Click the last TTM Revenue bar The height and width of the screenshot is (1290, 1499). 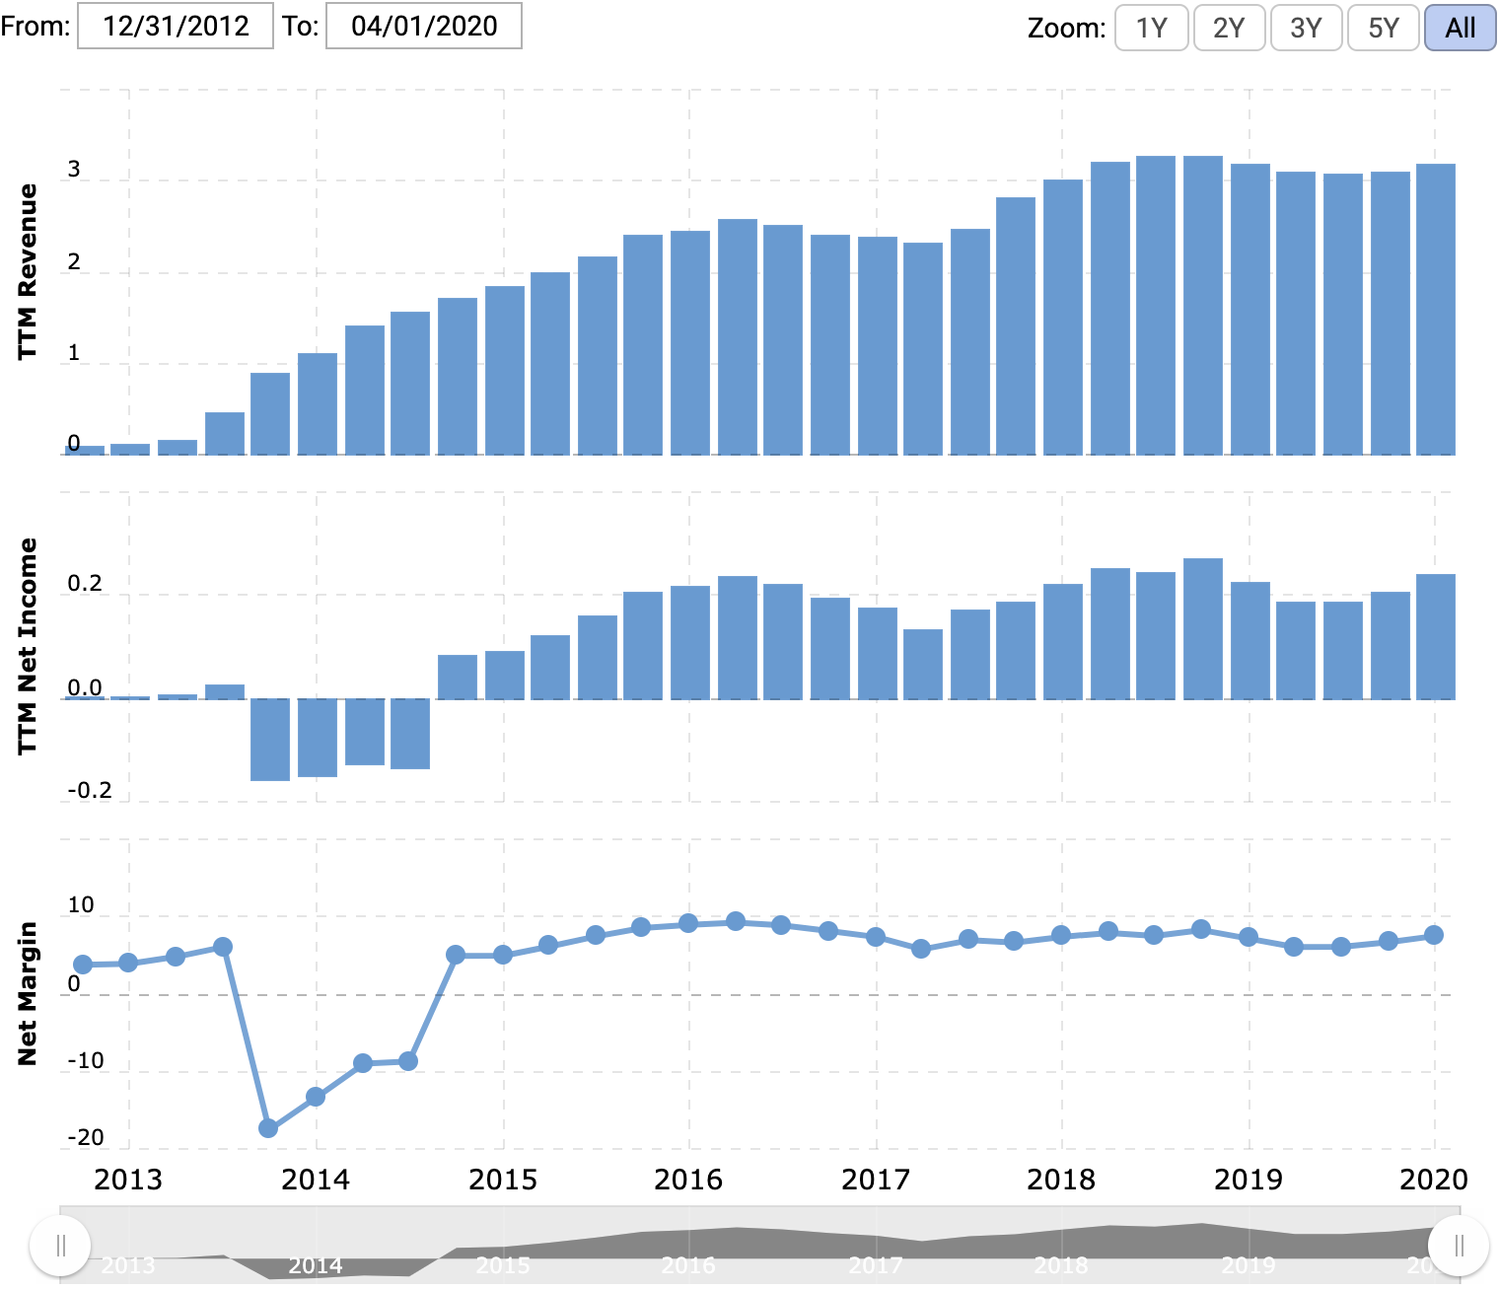[x=1436, y=310]
